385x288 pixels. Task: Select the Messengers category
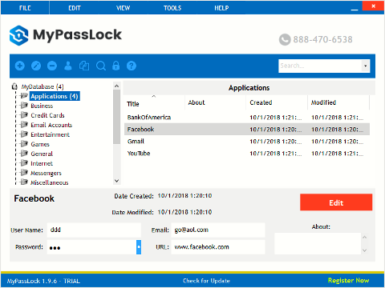[46, 173]
